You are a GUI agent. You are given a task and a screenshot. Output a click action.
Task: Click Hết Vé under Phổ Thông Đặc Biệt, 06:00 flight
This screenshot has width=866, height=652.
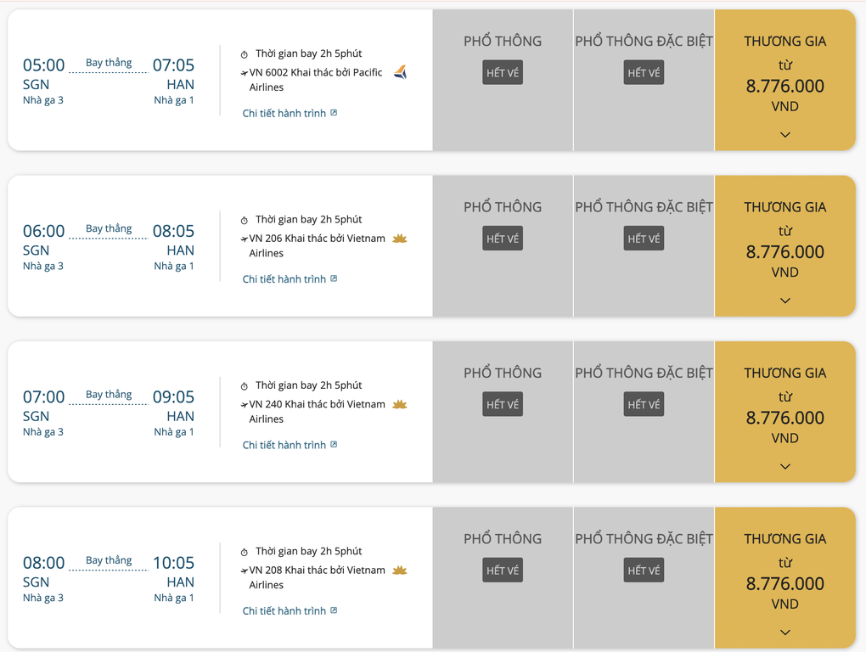[644, 239]
